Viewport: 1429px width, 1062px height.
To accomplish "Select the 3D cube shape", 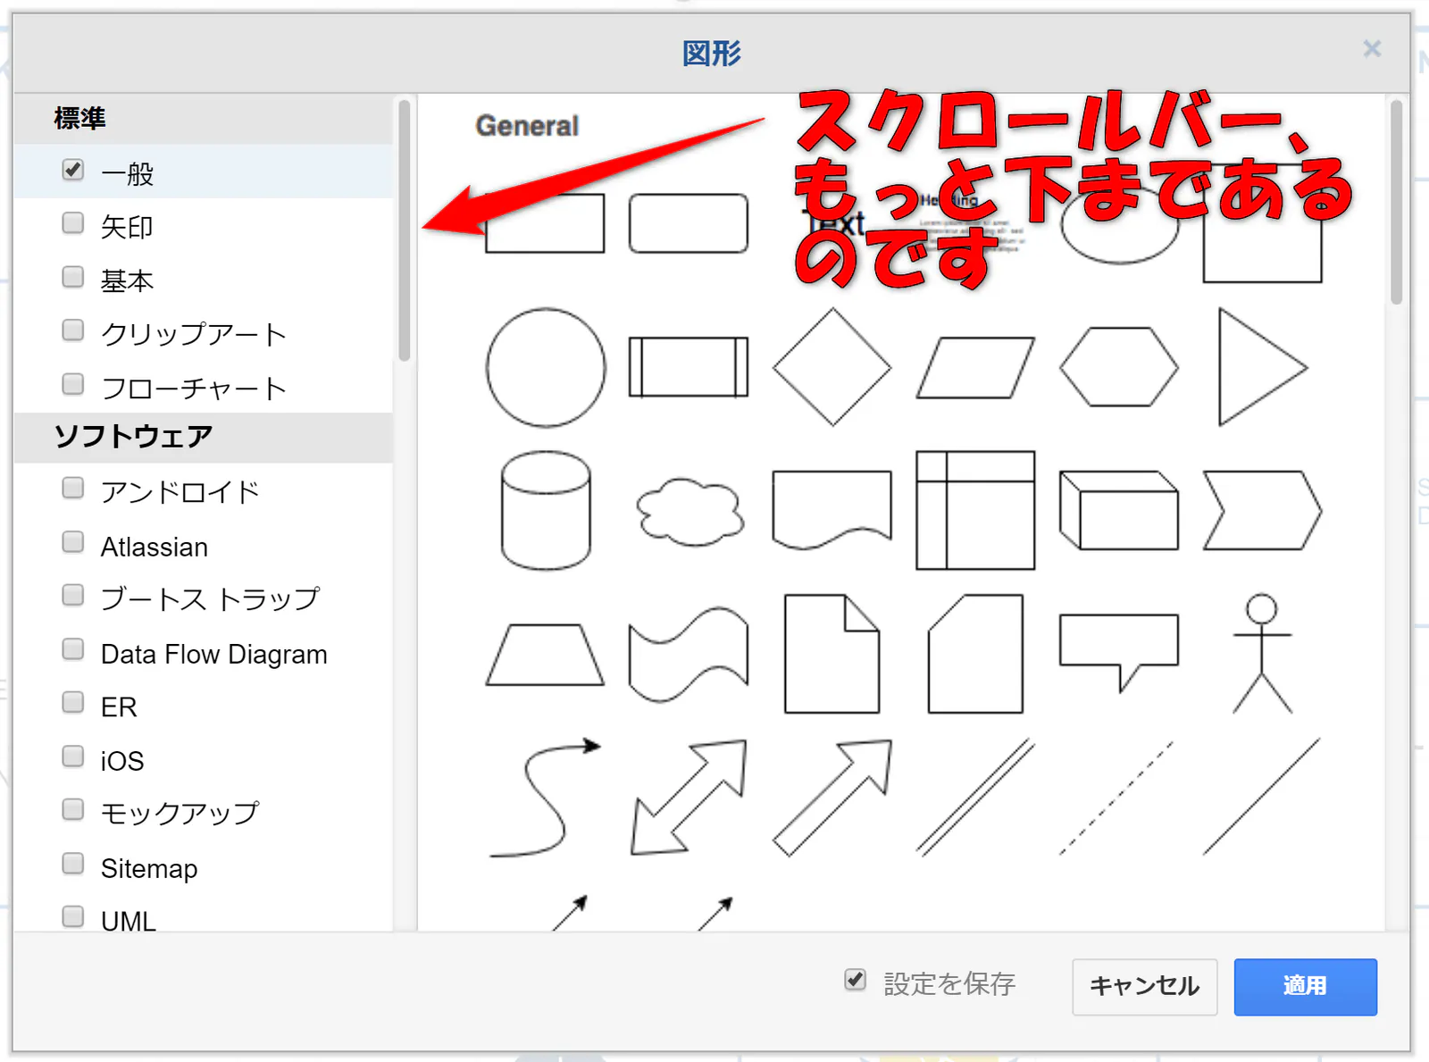I will pos(1119,510).
